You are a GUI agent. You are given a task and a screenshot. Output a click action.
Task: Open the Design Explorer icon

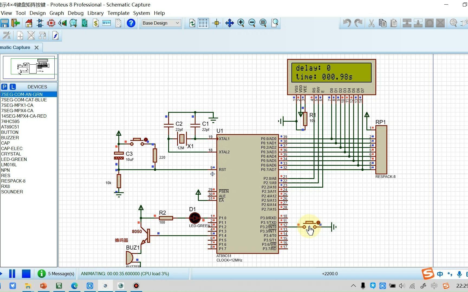click(73, 23)
